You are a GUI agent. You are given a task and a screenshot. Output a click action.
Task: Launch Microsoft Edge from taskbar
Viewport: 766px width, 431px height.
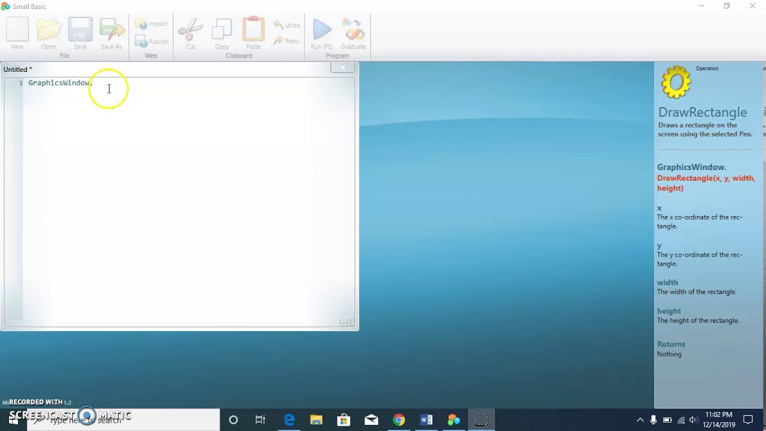click(x=289, y=420)
